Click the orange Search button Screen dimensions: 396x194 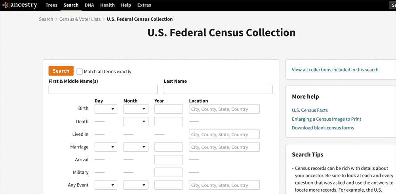[61, 71]
